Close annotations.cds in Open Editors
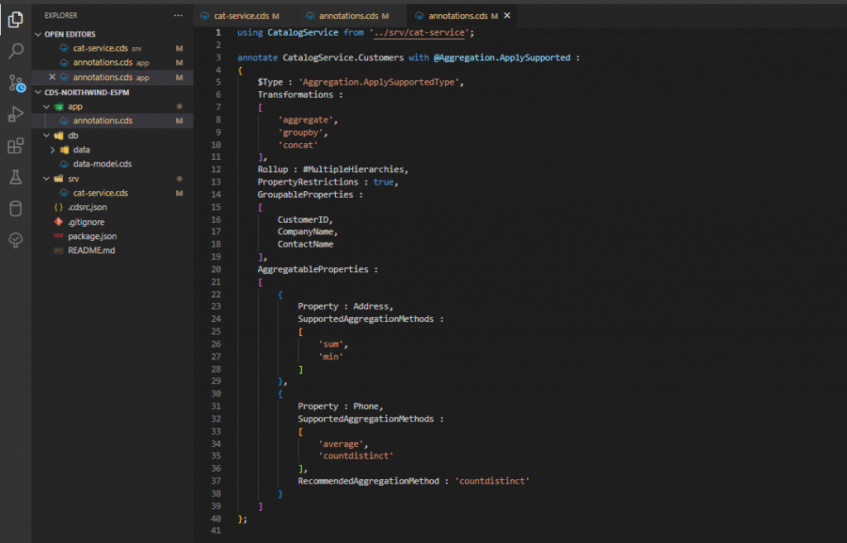847x543 pixels. pyautogui.click(x=52, y=77)
